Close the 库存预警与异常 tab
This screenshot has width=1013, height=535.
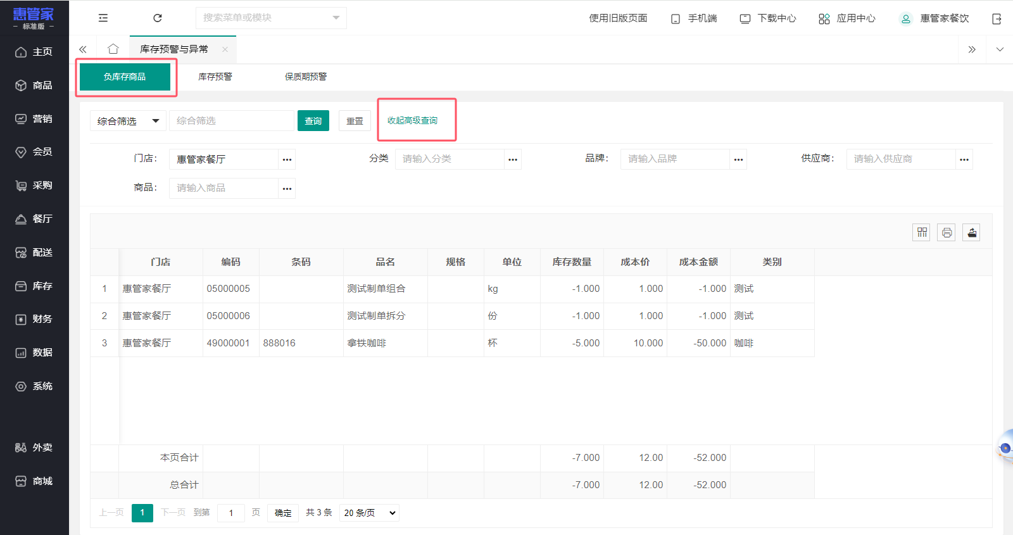225,49
